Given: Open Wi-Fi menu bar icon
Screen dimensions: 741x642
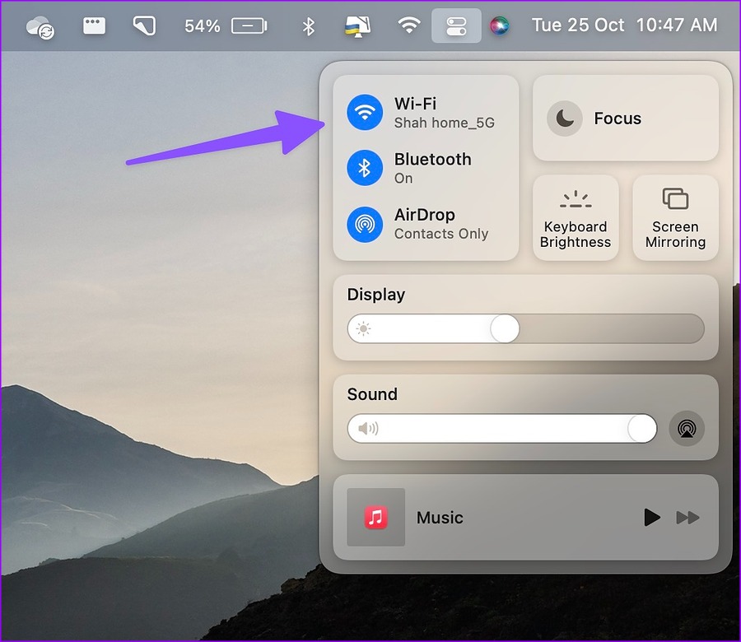Looking at the screenshot, I should click(408, 26).
